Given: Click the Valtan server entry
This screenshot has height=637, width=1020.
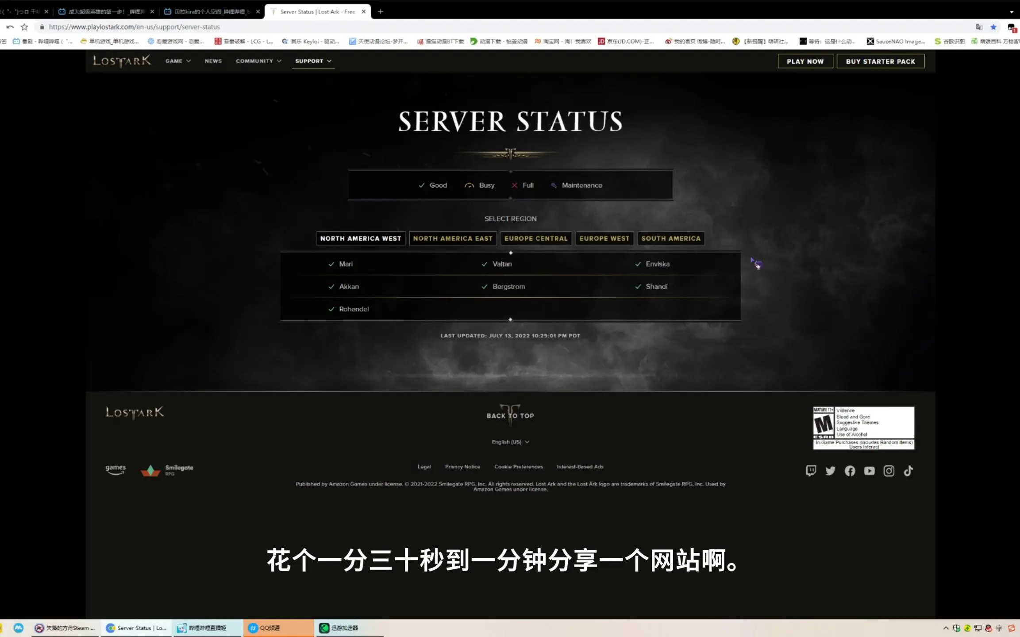Looking at the screenshot, I should tap(497, 264).
